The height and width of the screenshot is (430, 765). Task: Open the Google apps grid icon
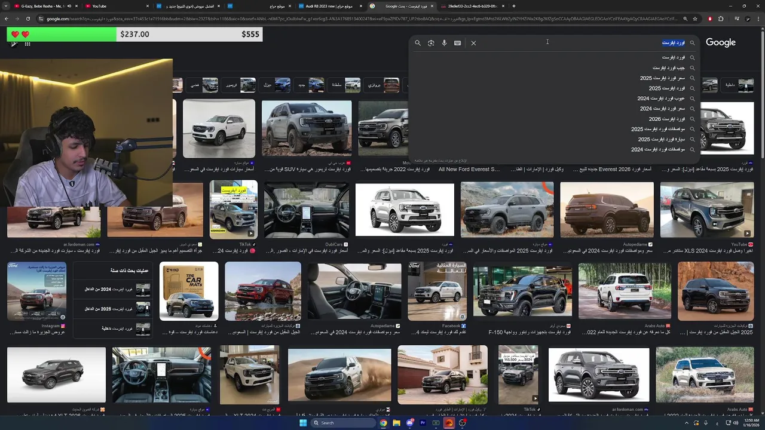[27, 44]
